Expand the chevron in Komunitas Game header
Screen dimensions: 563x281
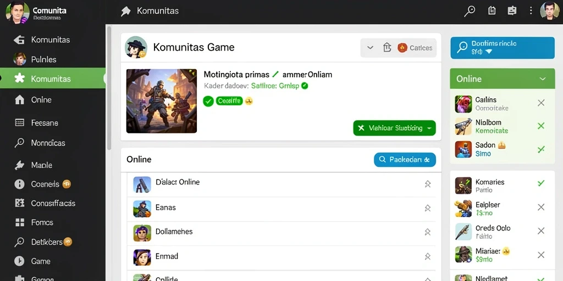(x=370, y=47)
